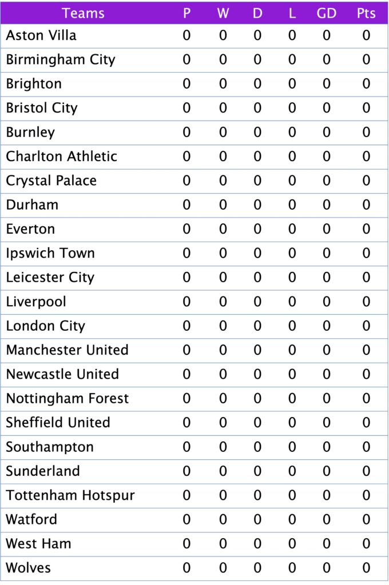Click the Teams column header
The width and height of the screenshot is (389, 585).
[83, 14]
